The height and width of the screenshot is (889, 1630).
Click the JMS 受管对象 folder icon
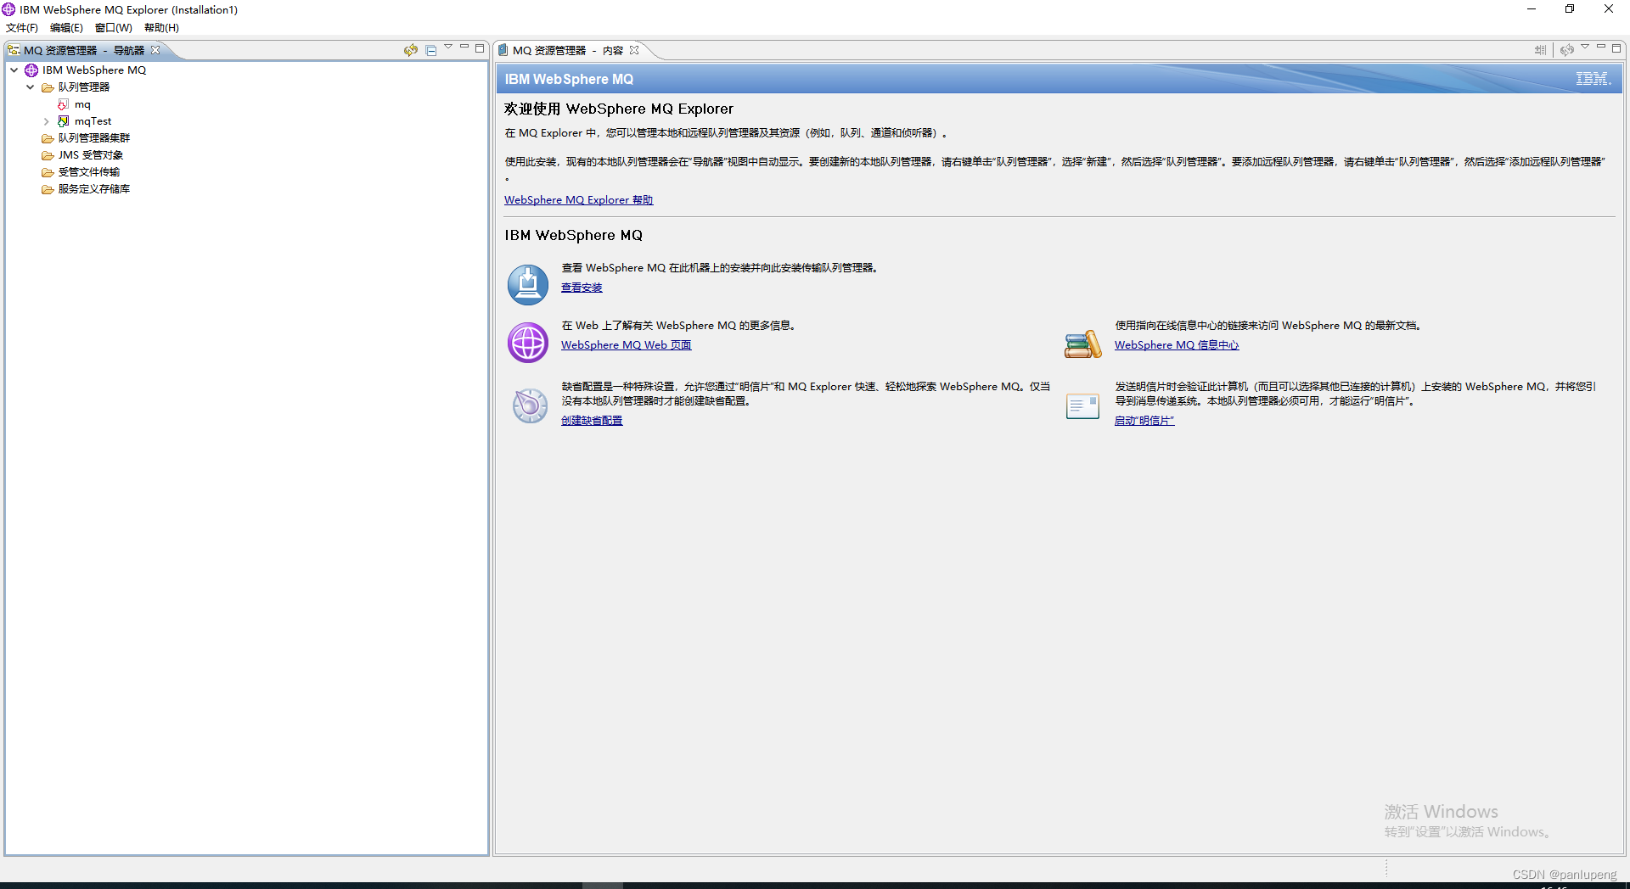pos(48,155)
